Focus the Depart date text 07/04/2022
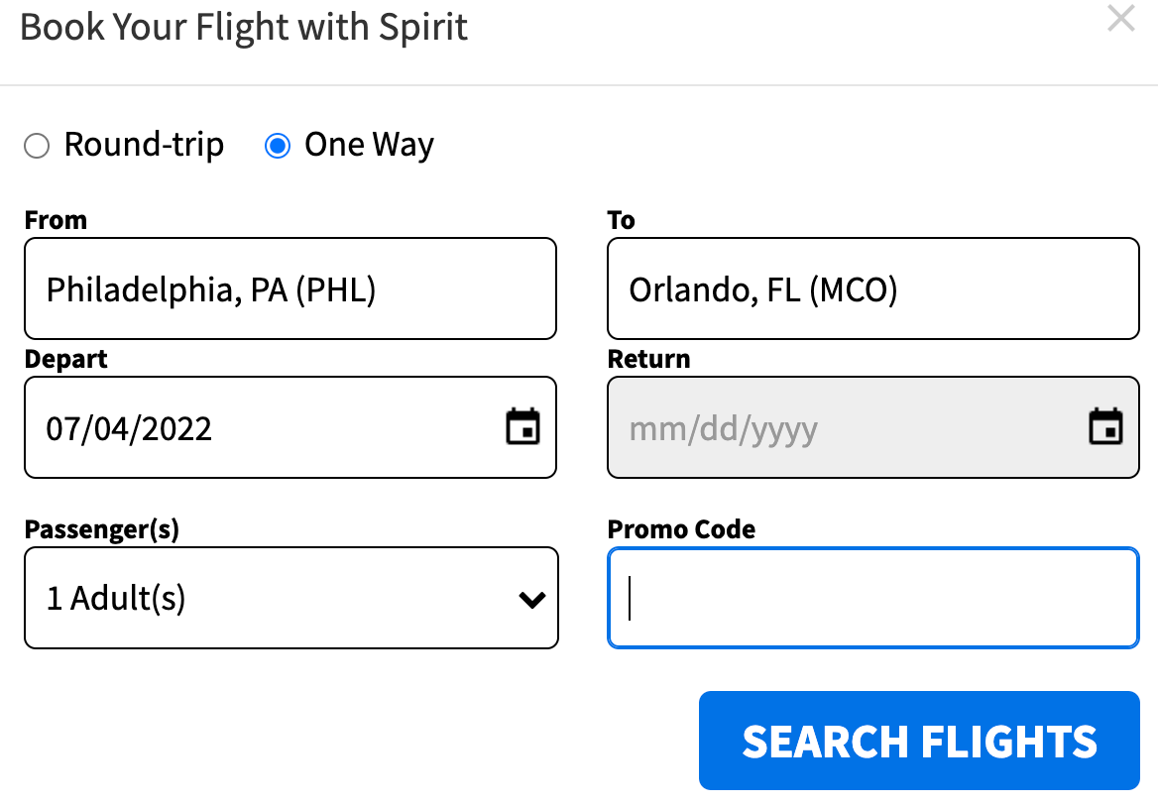Screen dimensions: 1158x805 click(x=130, y=428)
